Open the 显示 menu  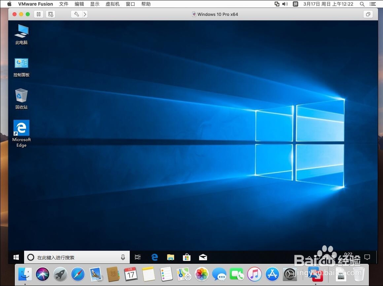95,4
